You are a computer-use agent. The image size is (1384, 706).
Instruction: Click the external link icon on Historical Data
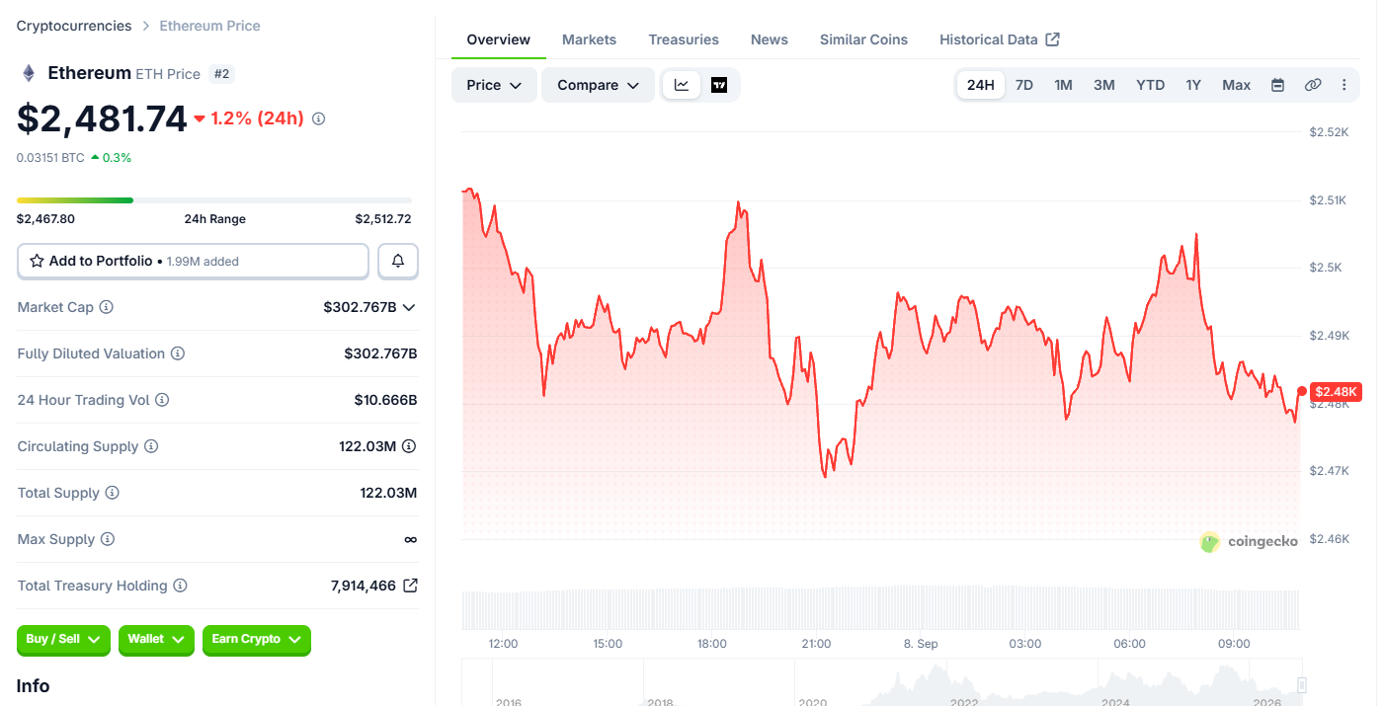point(1053,39)
